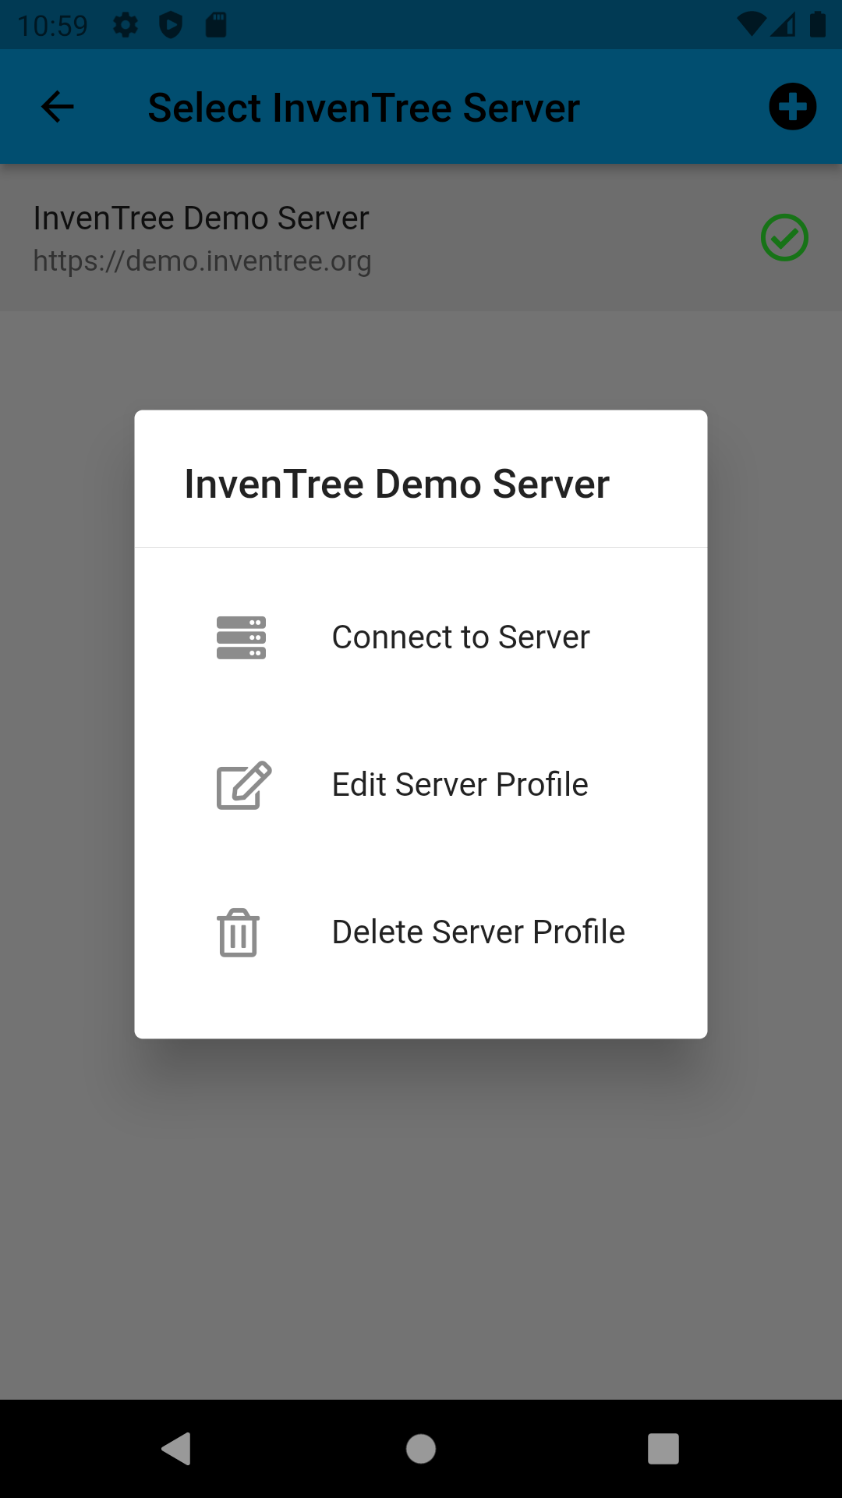Choose the Edit Server Profile label

[460, 785]
